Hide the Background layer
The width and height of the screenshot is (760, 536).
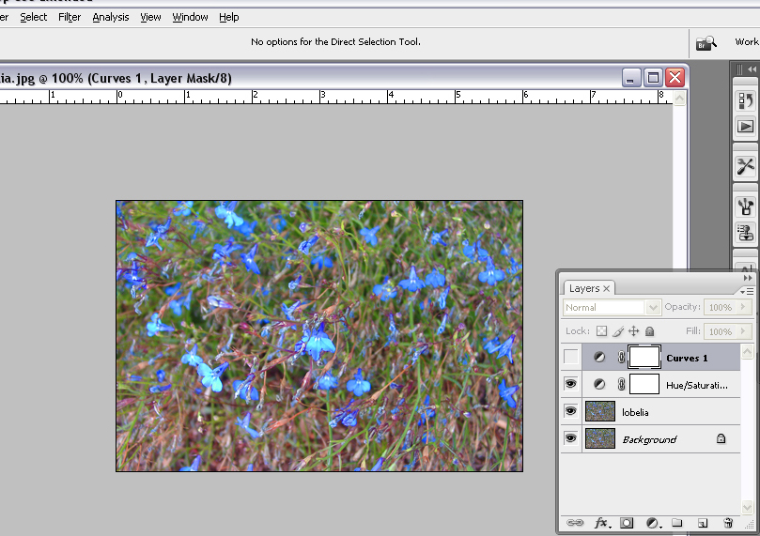point(571,438)
